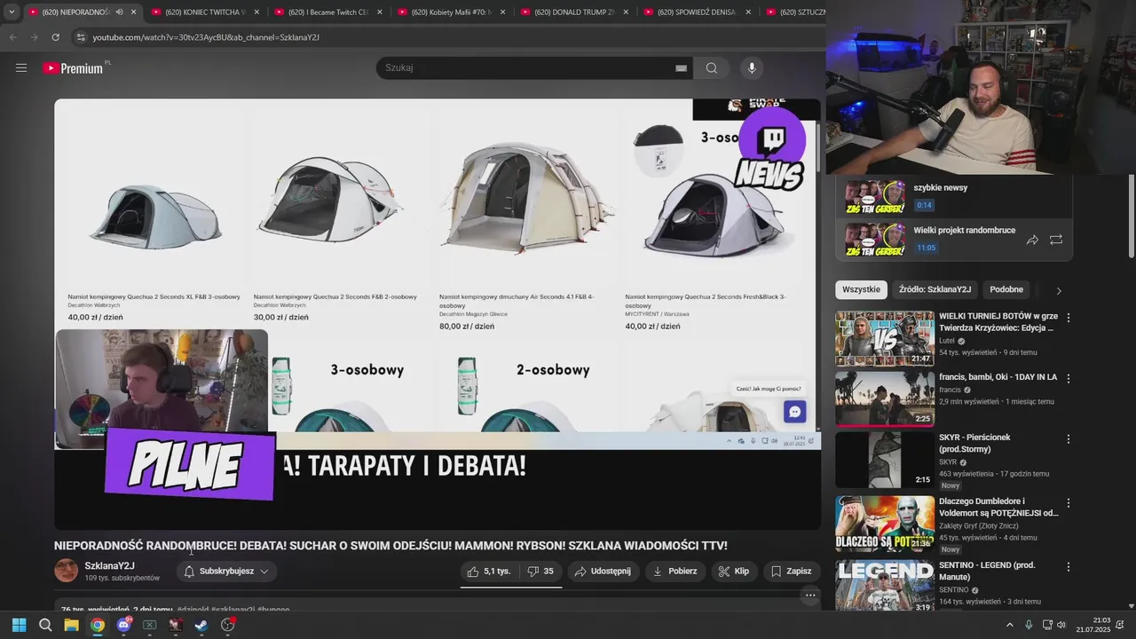Open options menu for SENTINO - LEGEND
Image resolution: width=1136 pixels, height=639 pixels.
[1069, 567]
